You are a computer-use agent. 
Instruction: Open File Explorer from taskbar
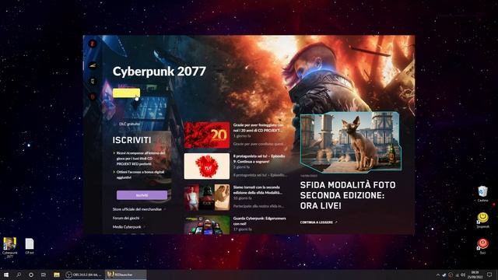(x=57, y=275)
